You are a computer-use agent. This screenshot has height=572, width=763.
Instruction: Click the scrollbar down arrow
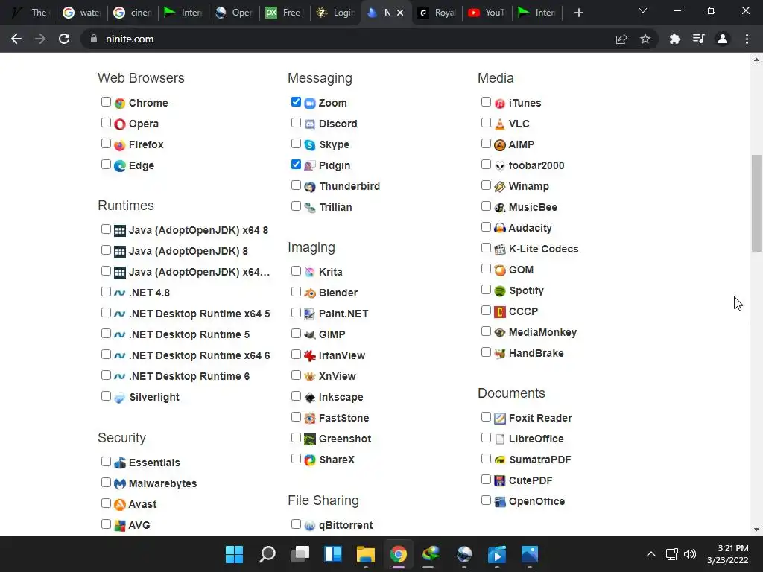756,530
